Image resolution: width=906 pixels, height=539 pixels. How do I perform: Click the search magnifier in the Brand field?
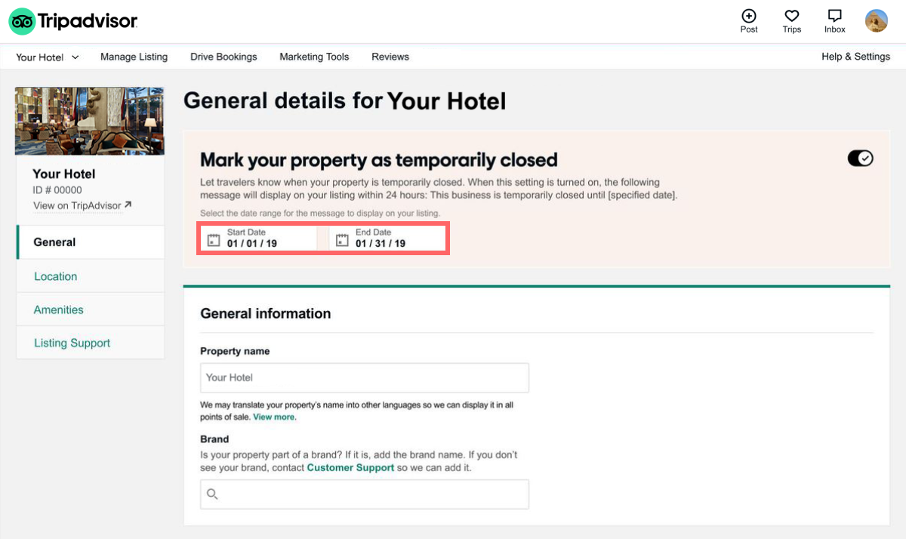[x=212, y=494]
